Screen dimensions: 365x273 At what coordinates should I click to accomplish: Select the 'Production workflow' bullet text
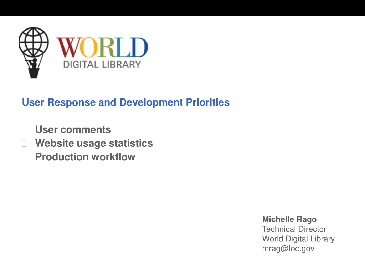85,157
